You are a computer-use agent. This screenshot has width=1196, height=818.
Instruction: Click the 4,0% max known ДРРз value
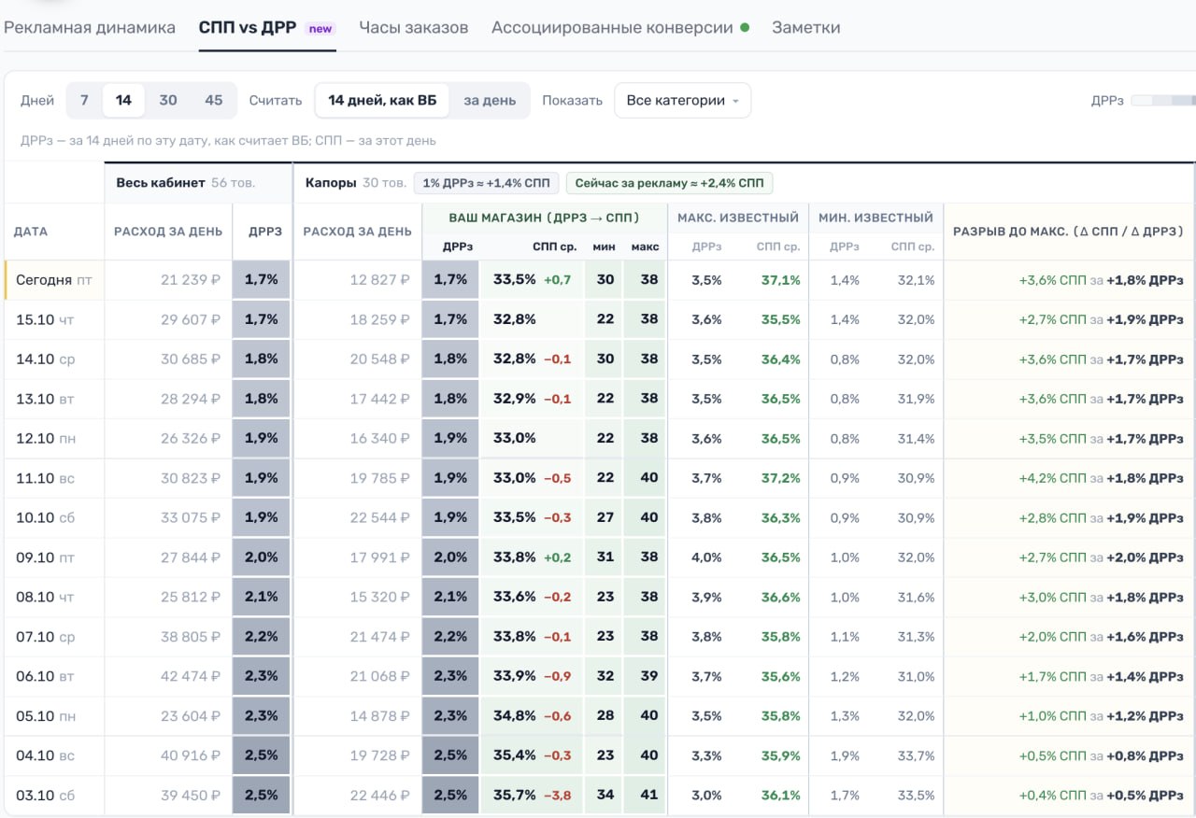pyautogui.click(x=706, y=557)
